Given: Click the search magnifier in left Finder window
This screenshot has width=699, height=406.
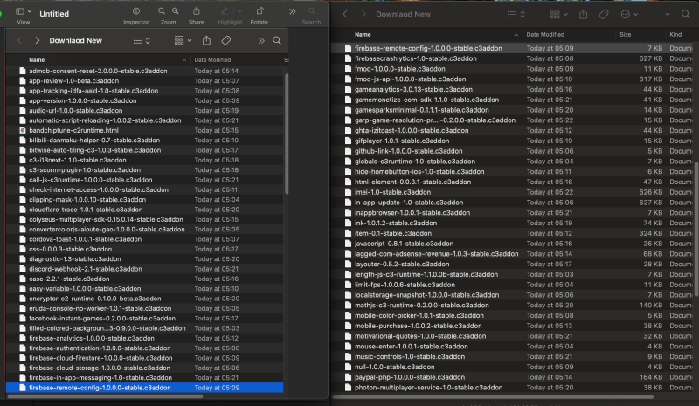Looking at the screenshot, I should [277, 40].
